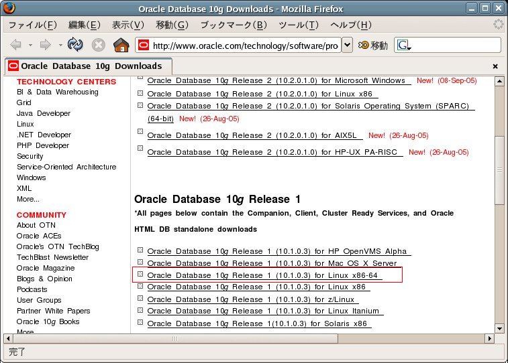The width and height of the screenshot is (508, 363).
Task: Open the ツール(T) menu
Action: pos(299,25)
